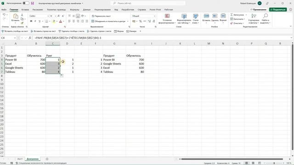Click the search box Поиск in title bar

148,3
